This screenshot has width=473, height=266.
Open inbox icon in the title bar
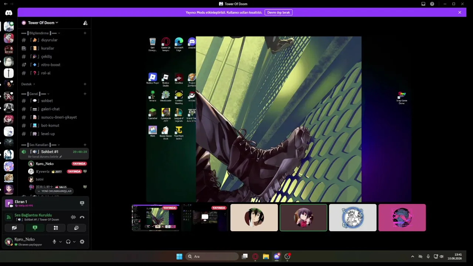(423, 4)
